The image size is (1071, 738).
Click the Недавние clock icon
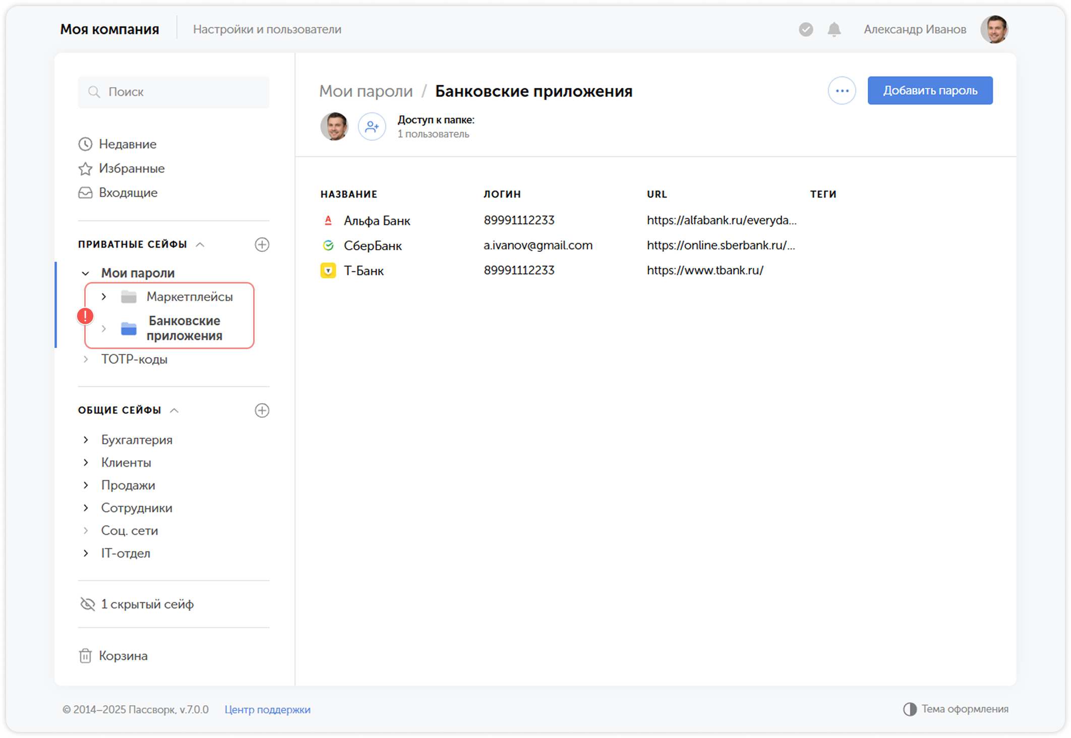[x=85, y=144]
